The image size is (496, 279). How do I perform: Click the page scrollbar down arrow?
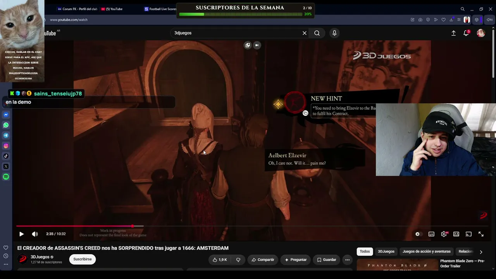tap(493, 268)
